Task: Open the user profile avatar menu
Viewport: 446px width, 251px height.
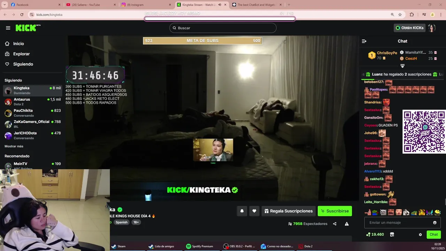Action: pyautogui.click(x=432, y=28)
